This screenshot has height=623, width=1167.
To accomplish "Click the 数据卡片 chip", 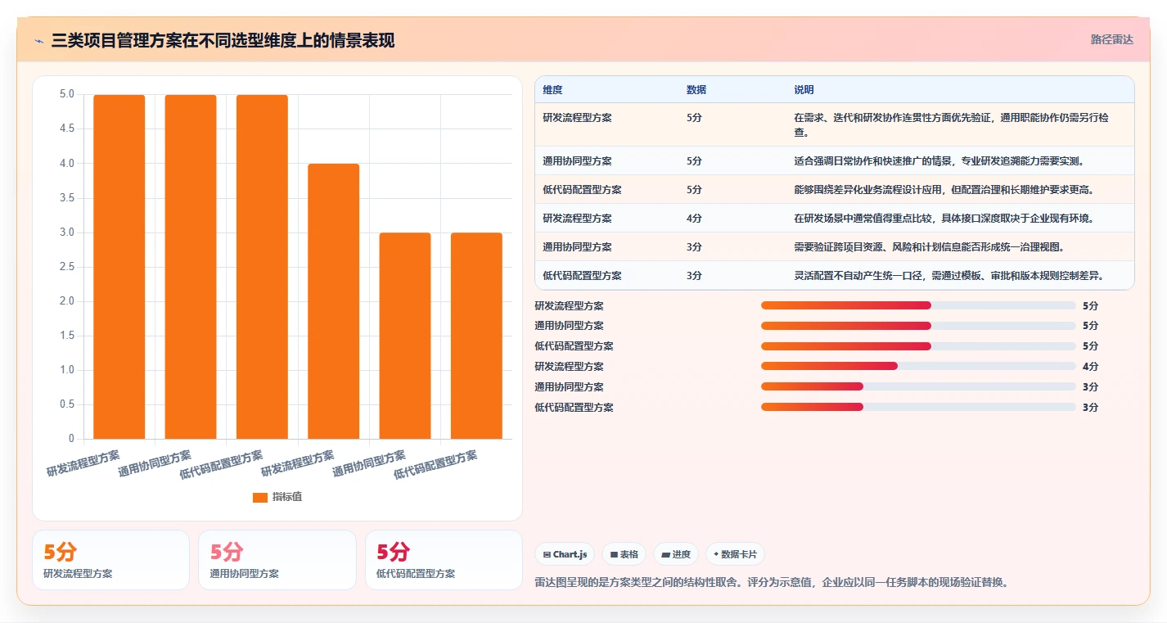I will (735, 554).
